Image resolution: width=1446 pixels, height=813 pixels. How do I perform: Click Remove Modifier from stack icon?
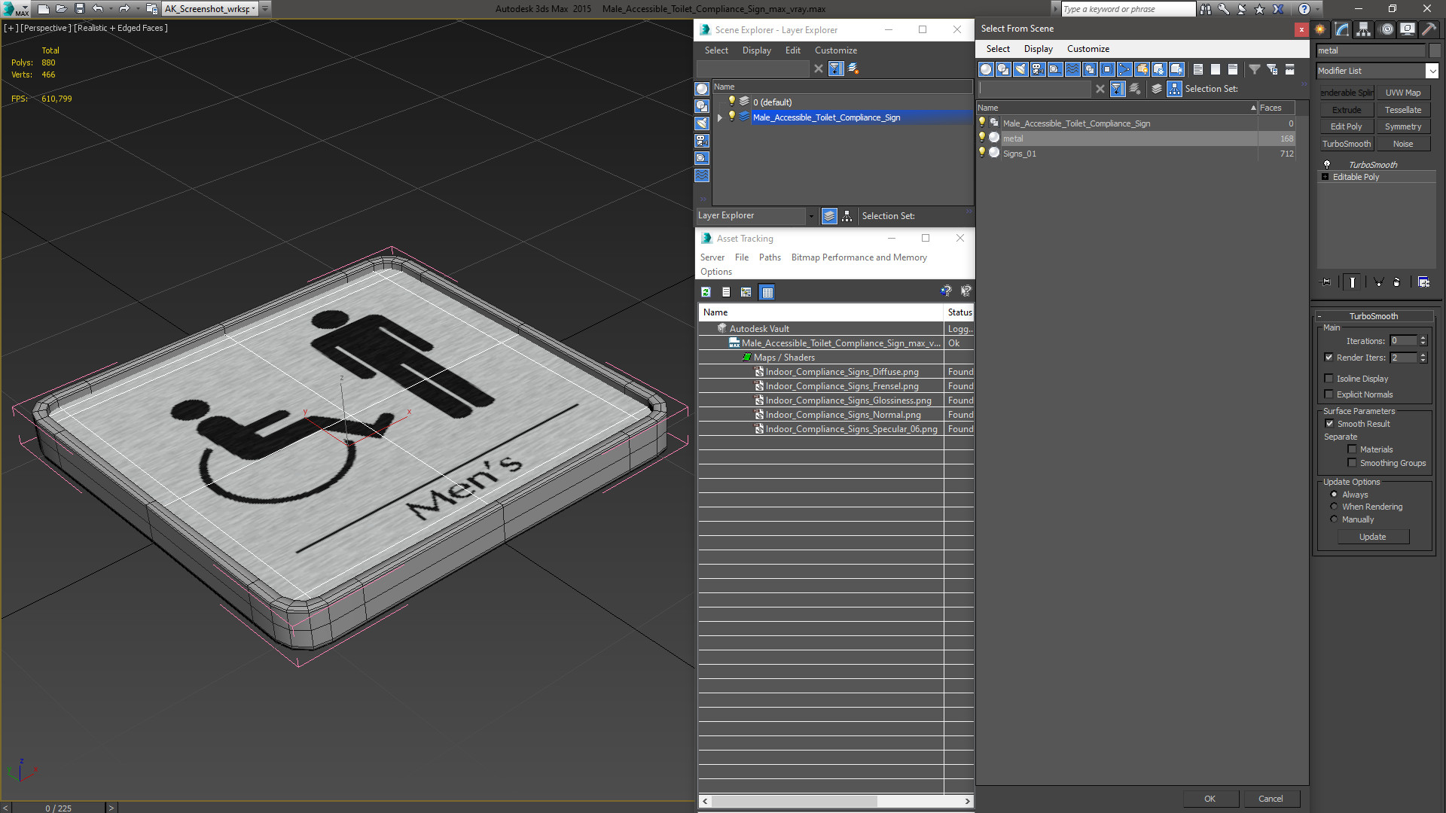(x=1397, y=282)
